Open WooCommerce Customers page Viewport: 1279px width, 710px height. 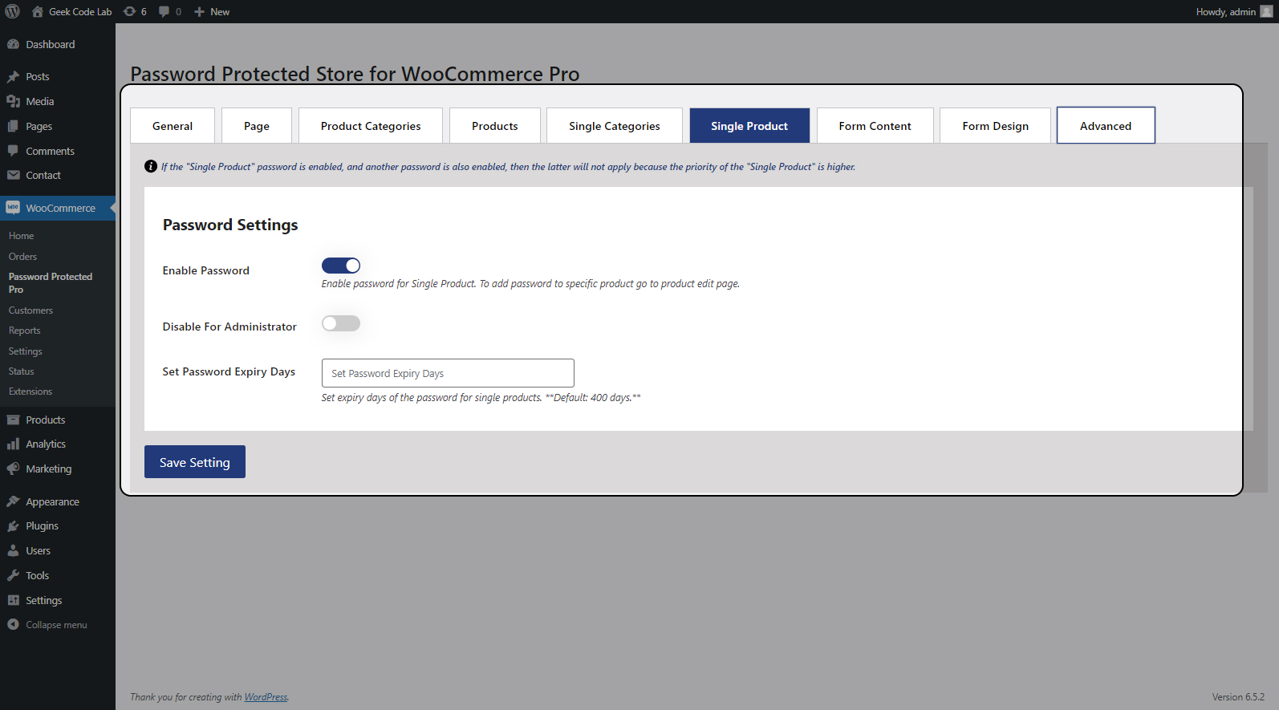pos(30,310)
